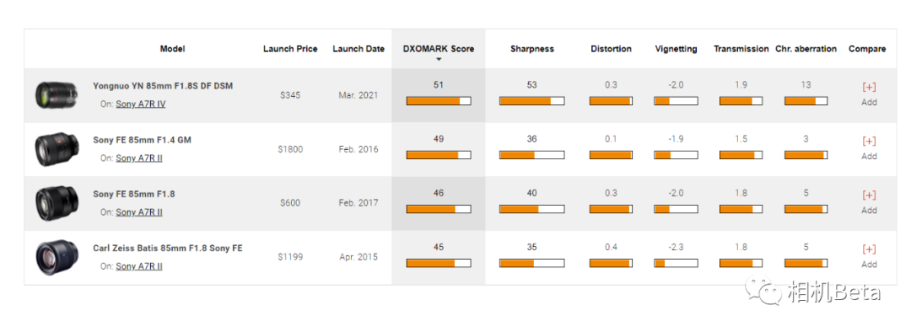Screen dimensions: 911x332
Task: Open Sony A7R II link under Carl Zeiss Batis
Action: (139, 265)
